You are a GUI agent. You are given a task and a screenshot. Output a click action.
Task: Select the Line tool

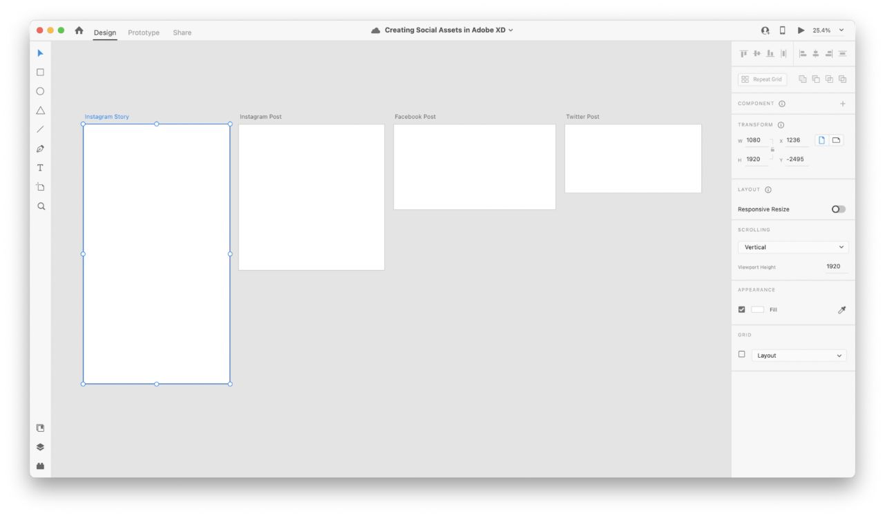(x=40, y=129)
